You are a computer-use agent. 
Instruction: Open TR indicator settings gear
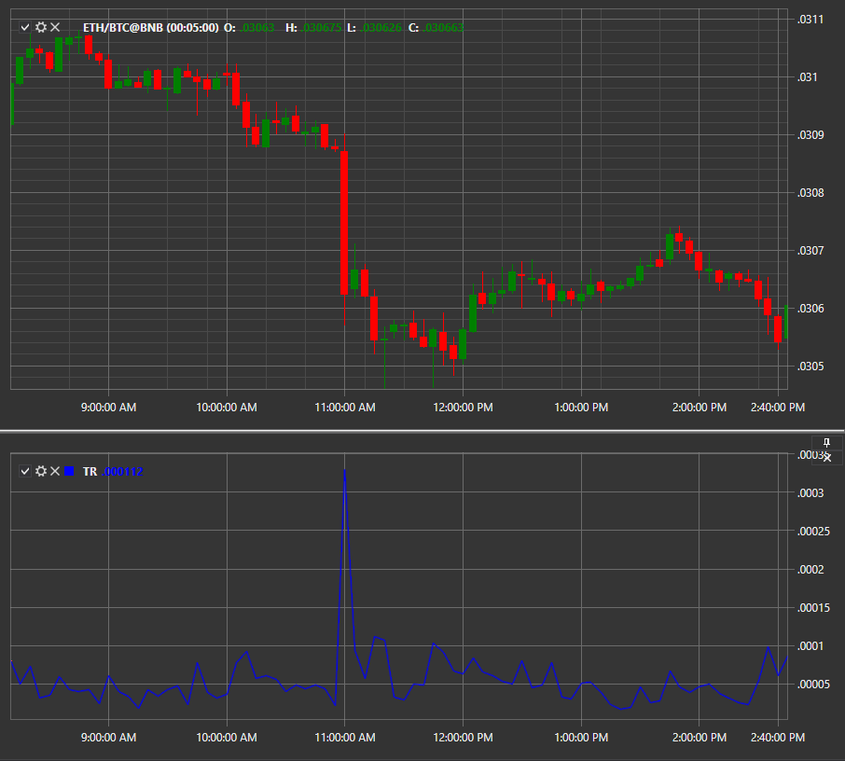[x=41, y=471]
